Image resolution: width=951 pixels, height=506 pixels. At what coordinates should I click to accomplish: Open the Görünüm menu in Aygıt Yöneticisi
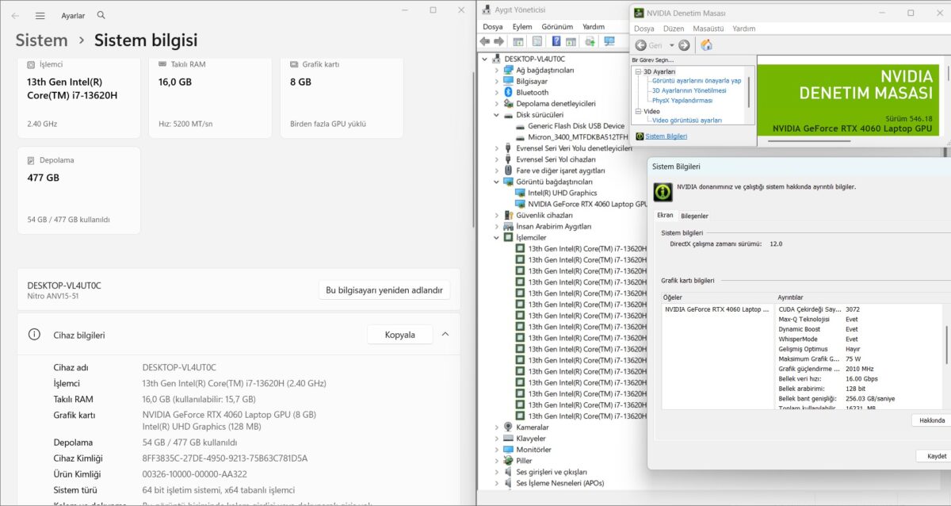point(557,26)
